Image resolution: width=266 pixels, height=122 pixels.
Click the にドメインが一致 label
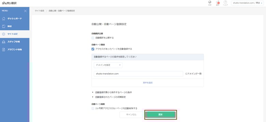[x=193, y=74]
